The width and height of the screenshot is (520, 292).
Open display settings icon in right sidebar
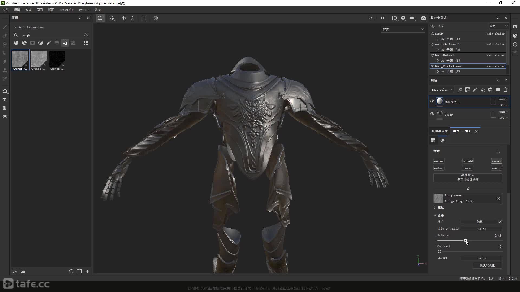tap(515, 27)
